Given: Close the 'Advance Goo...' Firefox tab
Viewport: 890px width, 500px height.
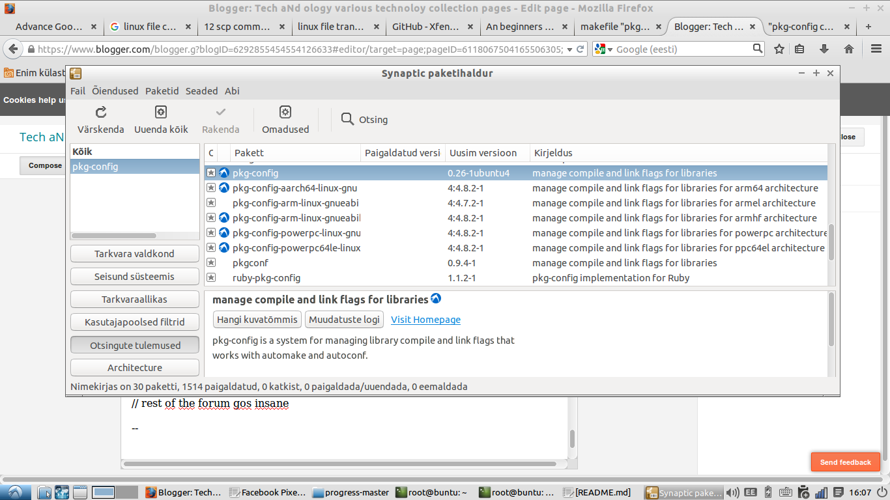Looking at the screenshot, I should pyautogui.click(x=94, y=27).
